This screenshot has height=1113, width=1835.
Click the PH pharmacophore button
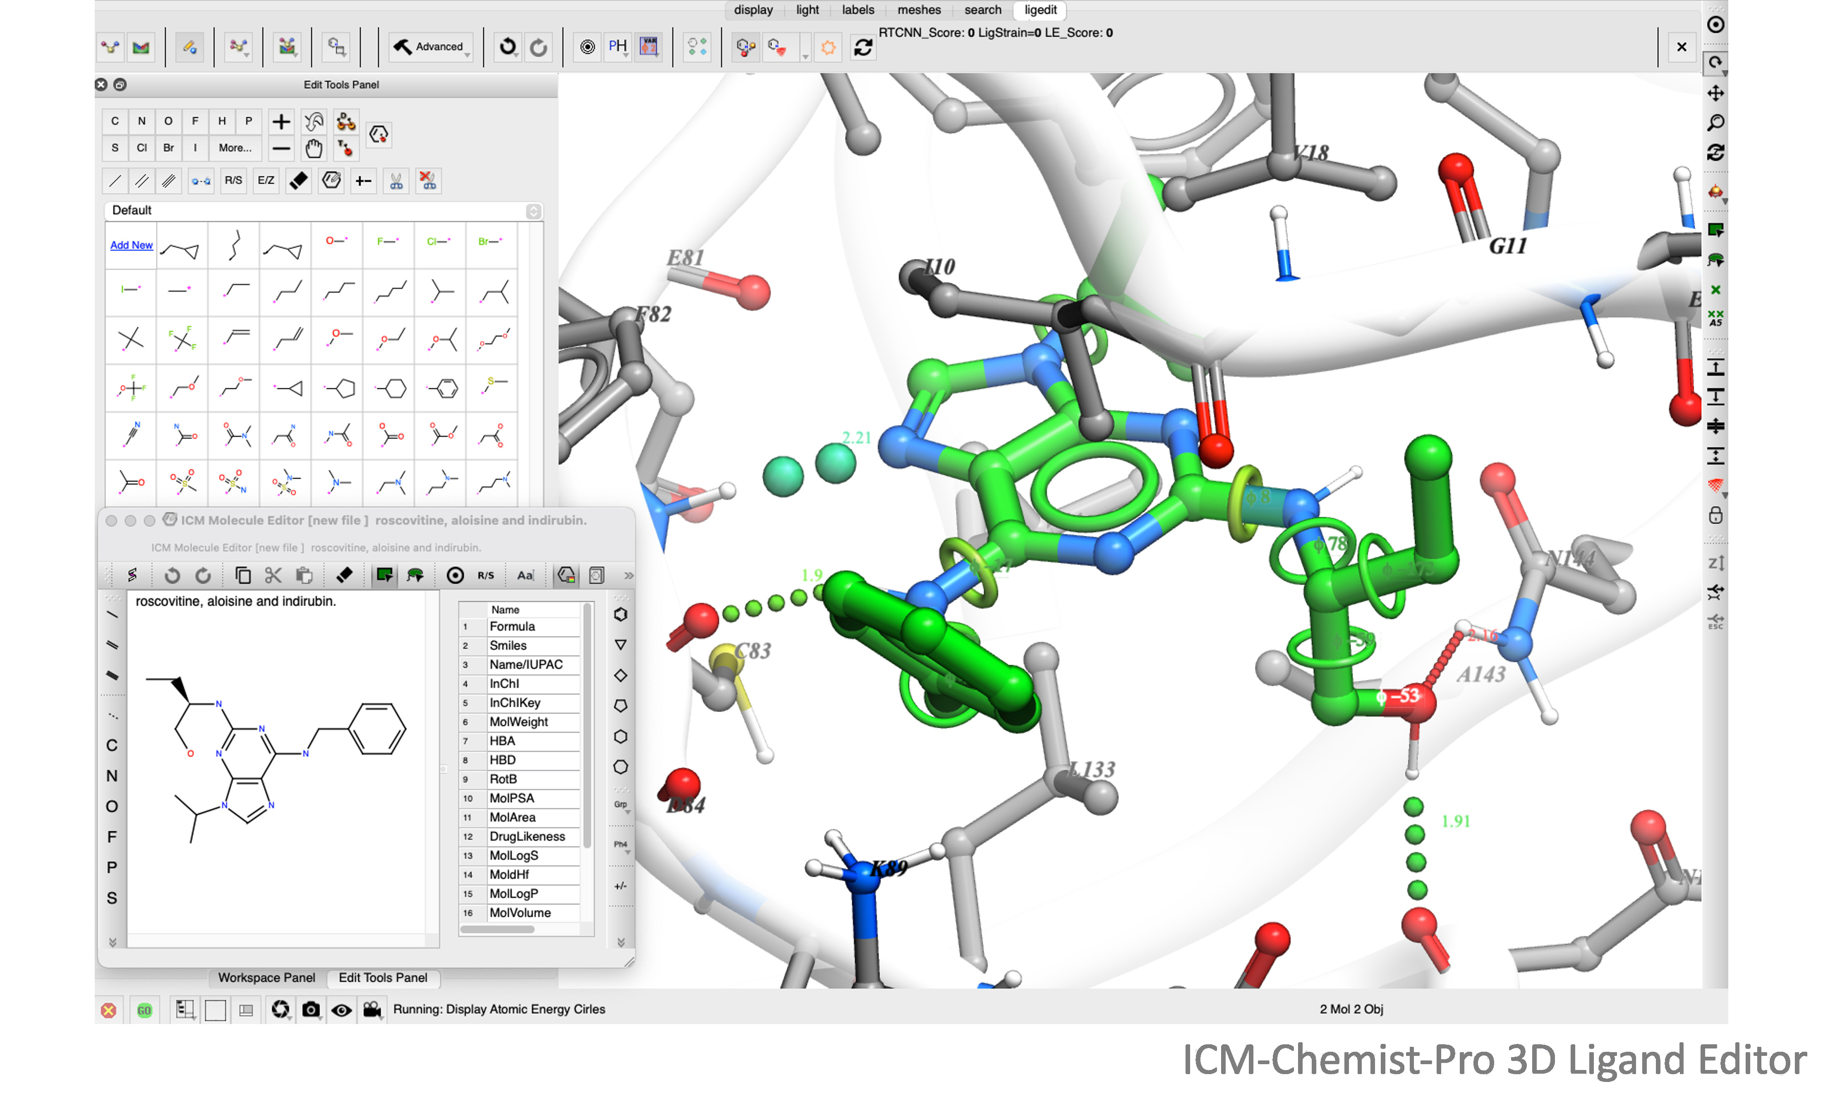click(617, 47)
